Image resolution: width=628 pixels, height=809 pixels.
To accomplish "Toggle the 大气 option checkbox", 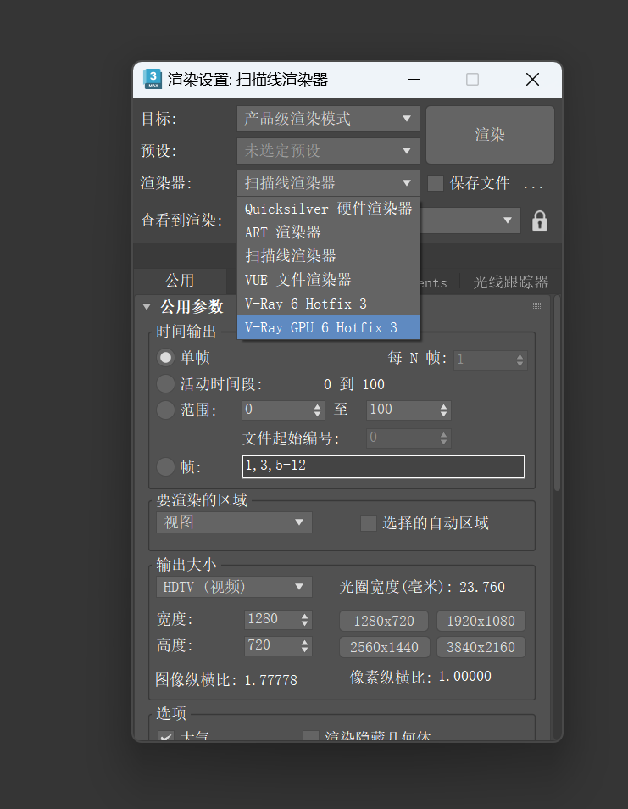I will tap(165, 737).
